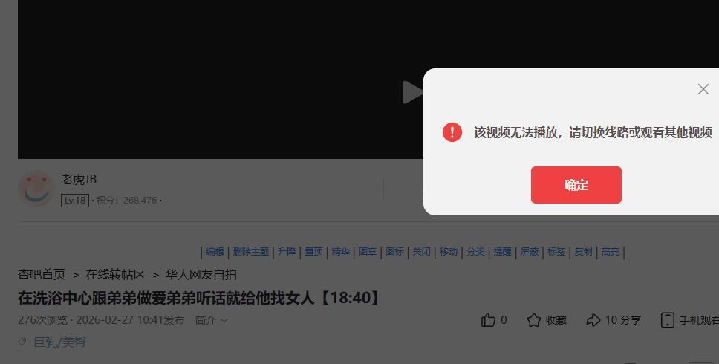This screenshot has height=364, width=719.
Task: Open 华人网友自拍 breadcrumb link
Action: pos(201,275)
